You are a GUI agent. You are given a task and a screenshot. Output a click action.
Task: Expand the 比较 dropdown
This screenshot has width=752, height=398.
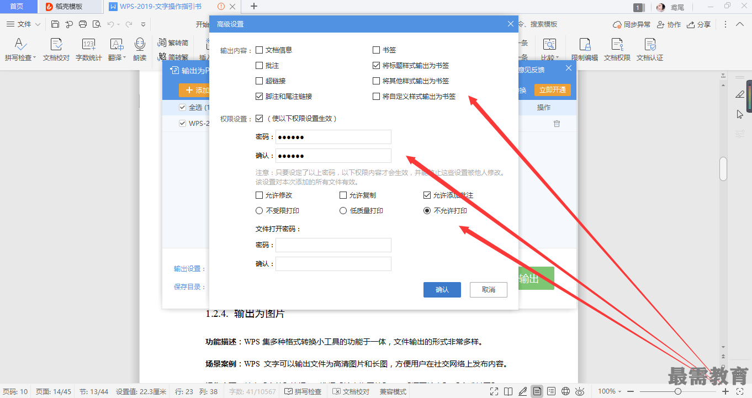[558, 57]
